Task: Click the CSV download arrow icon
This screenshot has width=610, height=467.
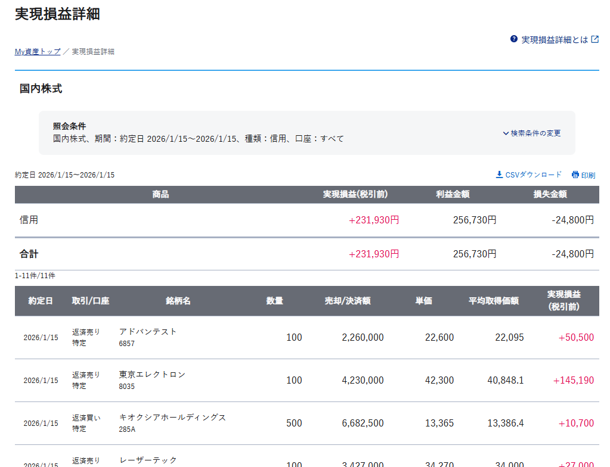Action: 499,175
